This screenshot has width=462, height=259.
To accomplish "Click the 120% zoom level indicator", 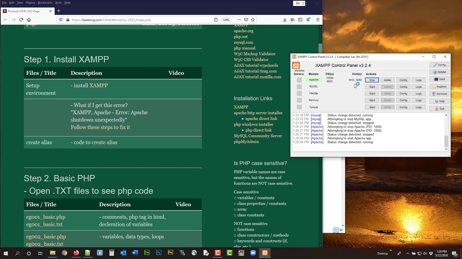I will click(226, 20).
